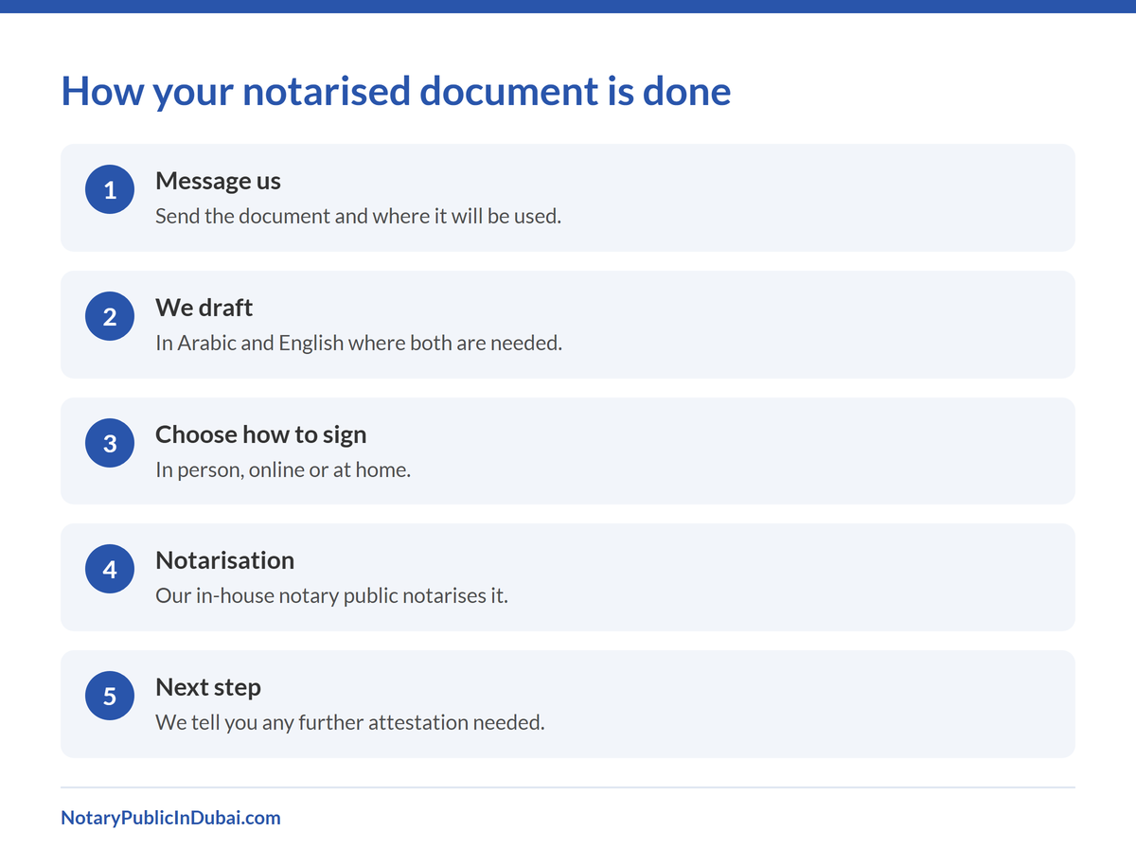The image size is (1136, 866).
Task: Select the number 5 step circle
Action: click(110, 696)
